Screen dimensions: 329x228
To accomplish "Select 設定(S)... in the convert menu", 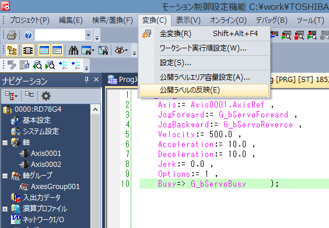I will [204, 63].
